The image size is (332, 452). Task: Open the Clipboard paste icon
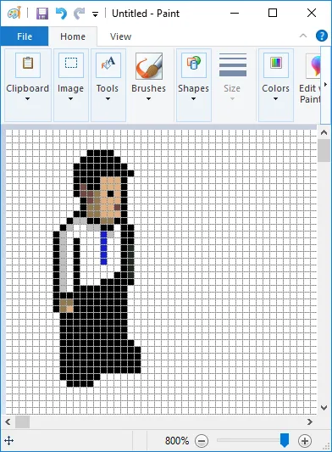[28, 64]
